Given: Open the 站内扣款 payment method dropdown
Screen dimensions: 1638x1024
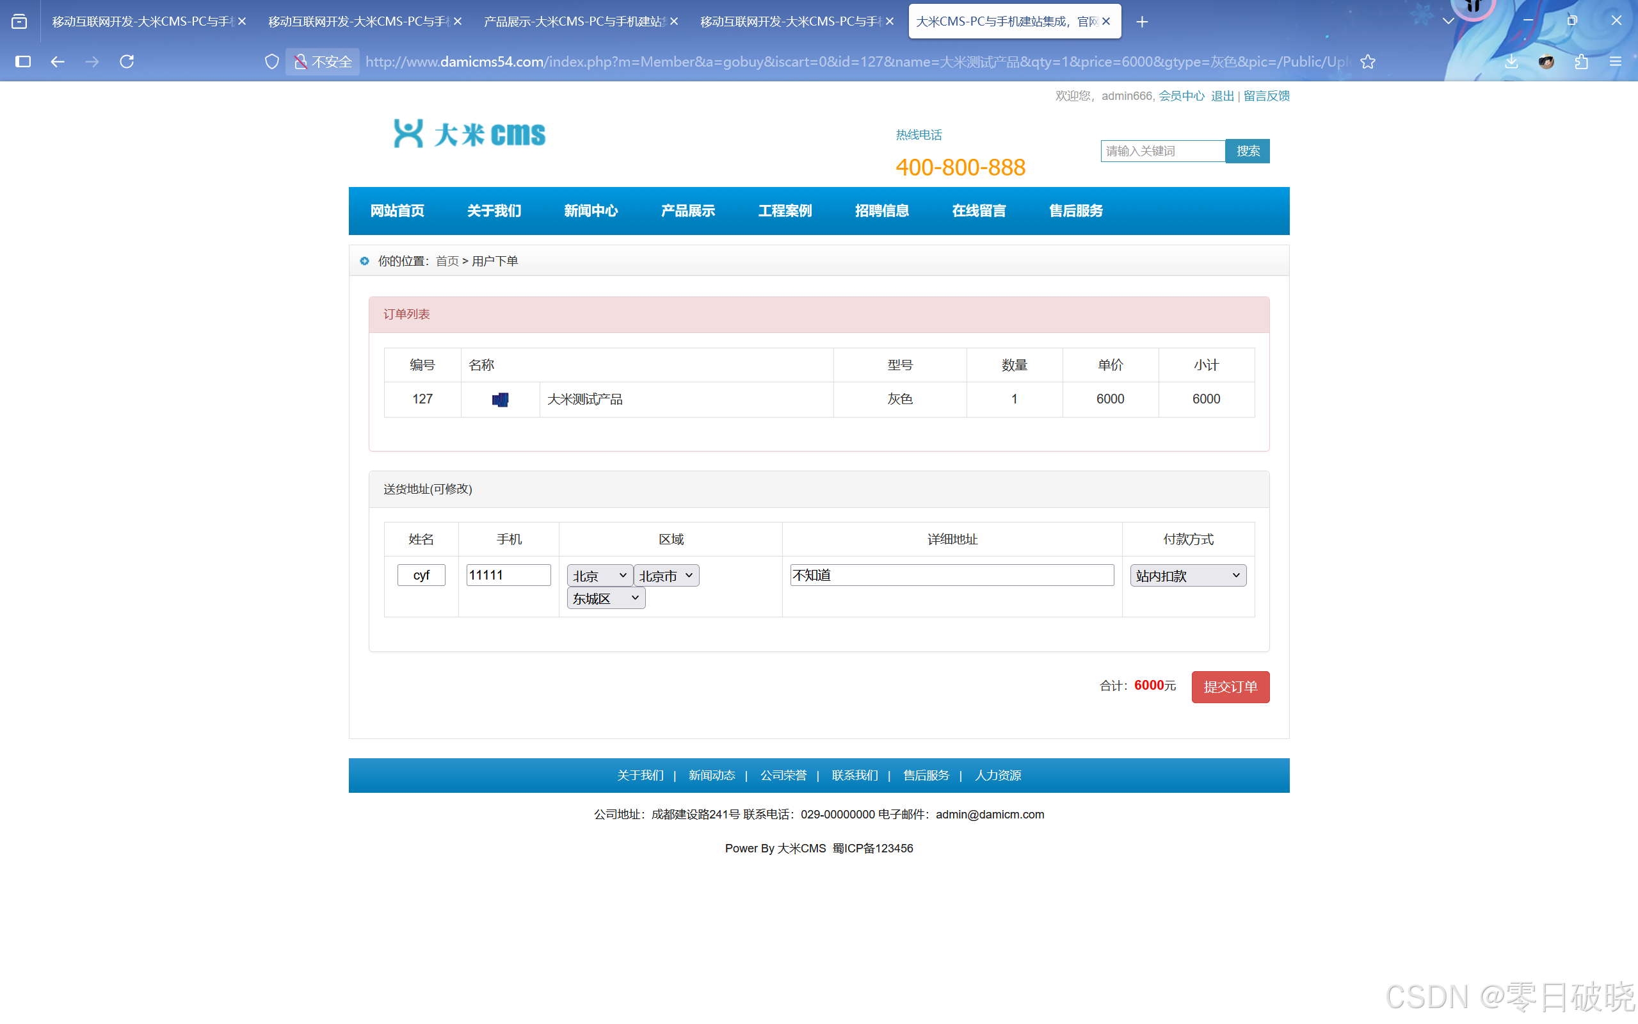Looking at the screenshot, I should [1187, 576].
